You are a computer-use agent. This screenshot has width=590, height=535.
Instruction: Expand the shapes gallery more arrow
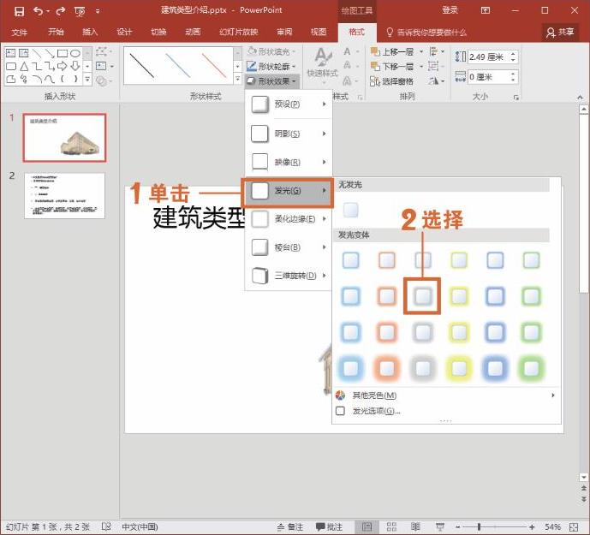point(87,80)
